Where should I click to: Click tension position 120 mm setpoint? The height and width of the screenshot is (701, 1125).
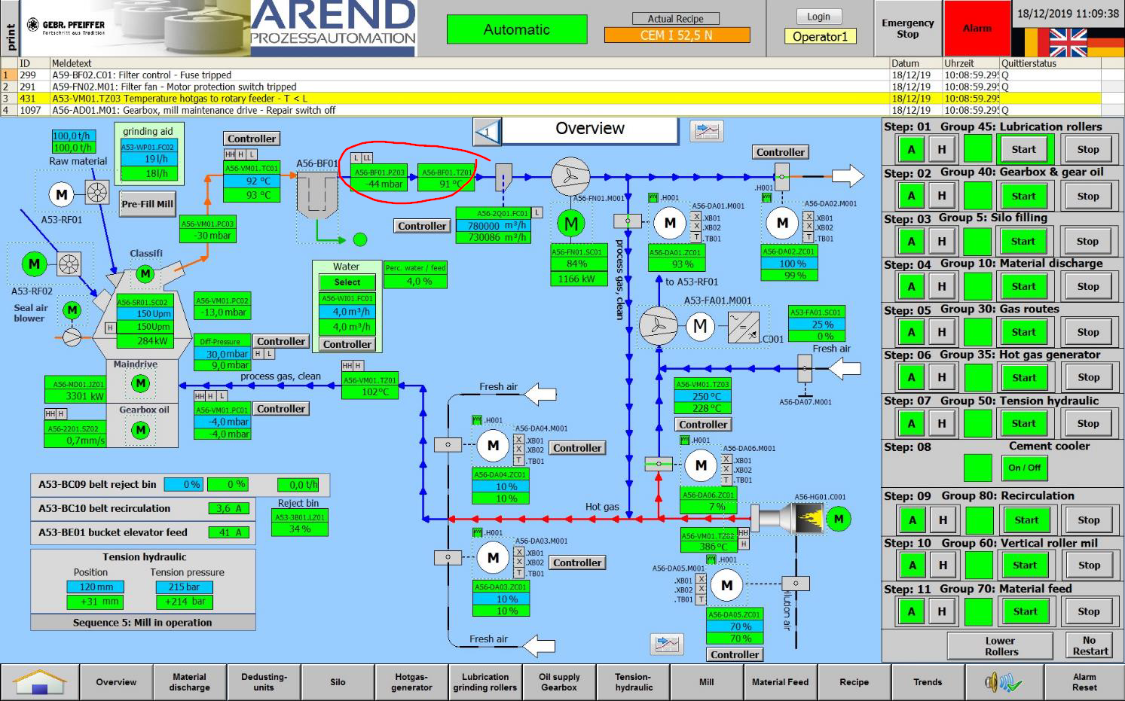click(x=96, y=587)
